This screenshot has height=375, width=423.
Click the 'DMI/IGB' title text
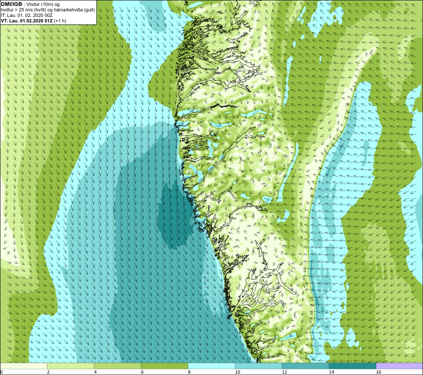pos(11,4)
